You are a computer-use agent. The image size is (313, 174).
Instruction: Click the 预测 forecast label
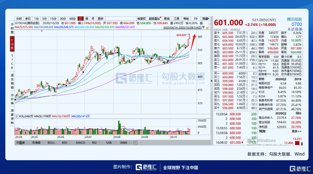click(x=262, y=131)
